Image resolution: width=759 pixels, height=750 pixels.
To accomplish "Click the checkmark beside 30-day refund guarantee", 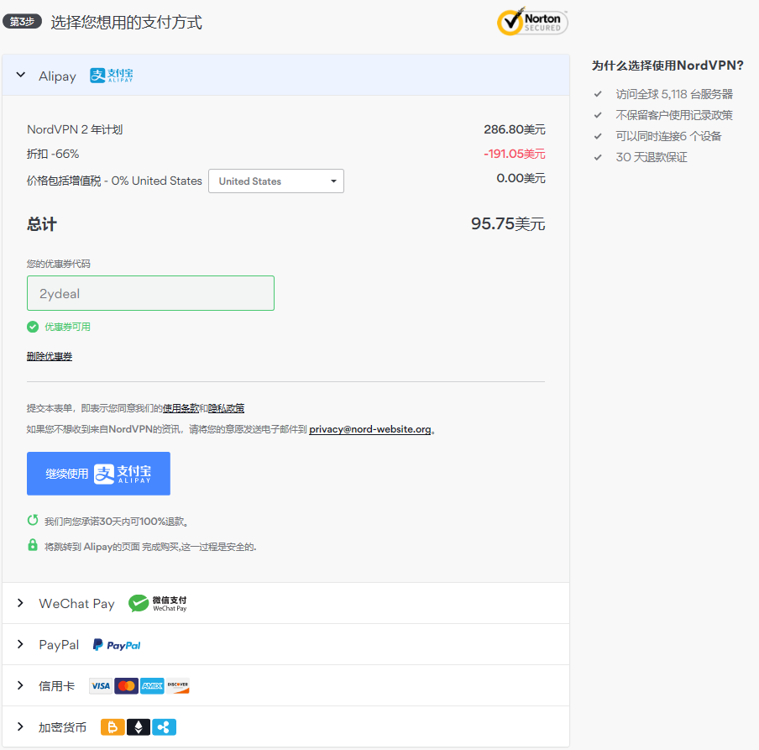I will click(599, 157).
